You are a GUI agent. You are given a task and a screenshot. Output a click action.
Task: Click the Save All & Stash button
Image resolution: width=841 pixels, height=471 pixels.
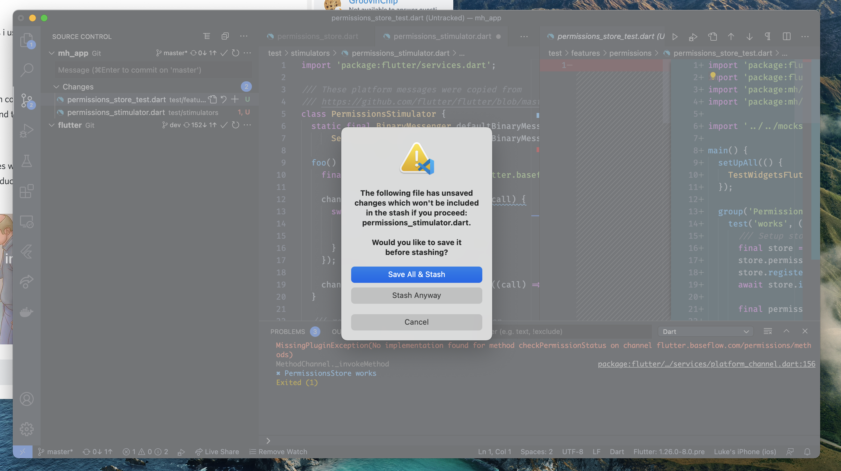[x=417, y=274]
